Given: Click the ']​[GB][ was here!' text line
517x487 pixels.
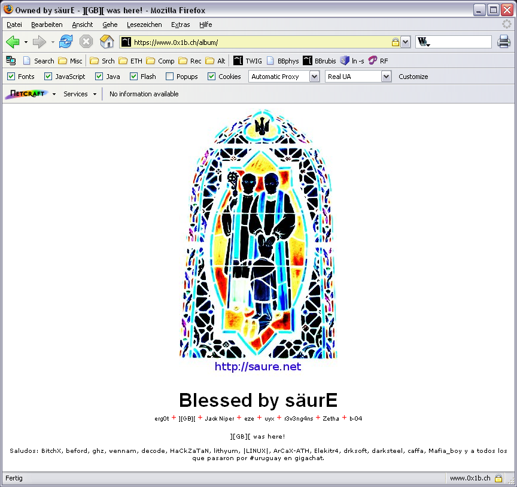Looking at the screenshot, I should click(257, 436).
